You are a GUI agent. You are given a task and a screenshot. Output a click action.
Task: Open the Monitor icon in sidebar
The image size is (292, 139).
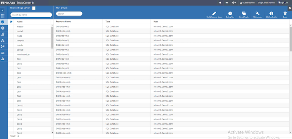coord(3,28)
